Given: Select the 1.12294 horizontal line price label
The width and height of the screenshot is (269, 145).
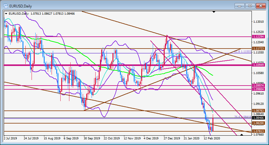Looking at the screenshot, I should coord(258,36).
